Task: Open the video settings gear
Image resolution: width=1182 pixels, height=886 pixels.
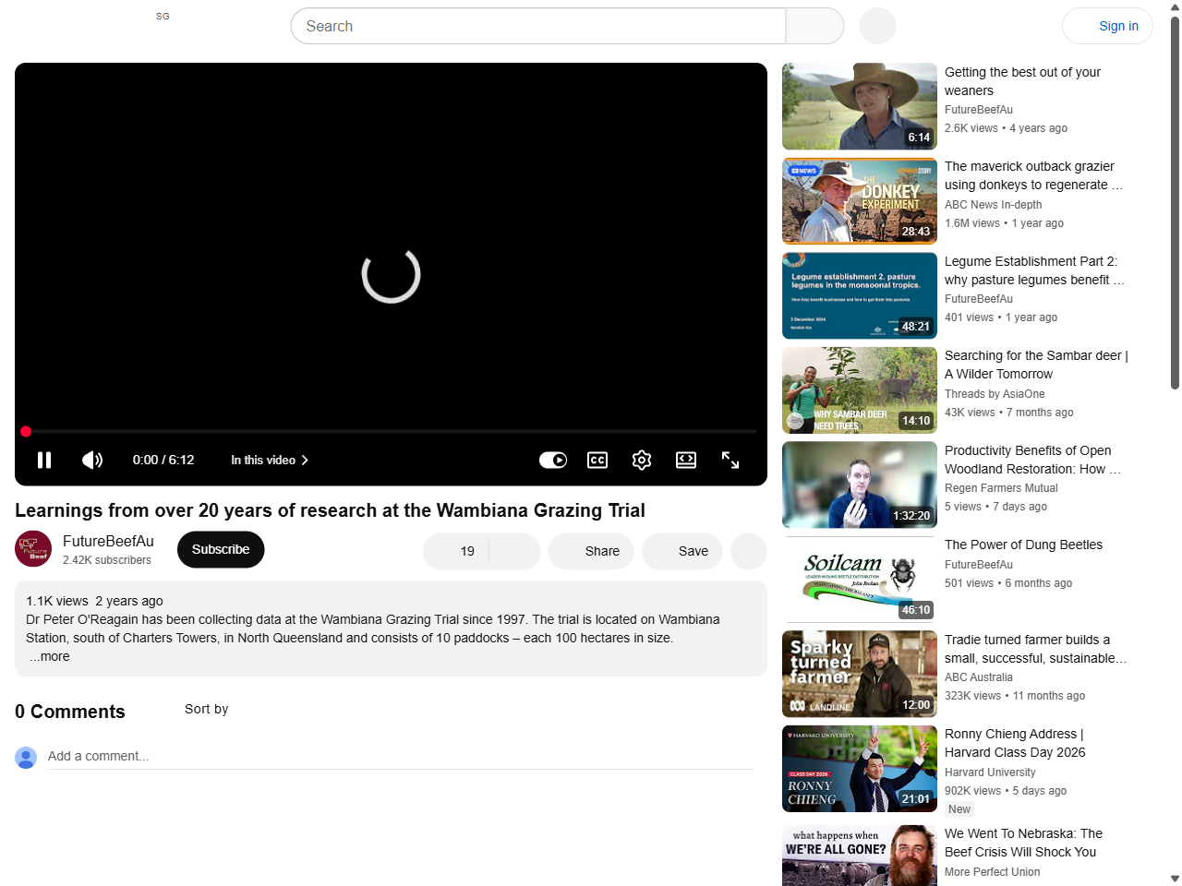Action: [642, 460]
